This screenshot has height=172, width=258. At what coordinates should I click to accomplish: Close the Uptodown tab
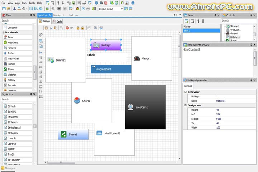(51, 15)
